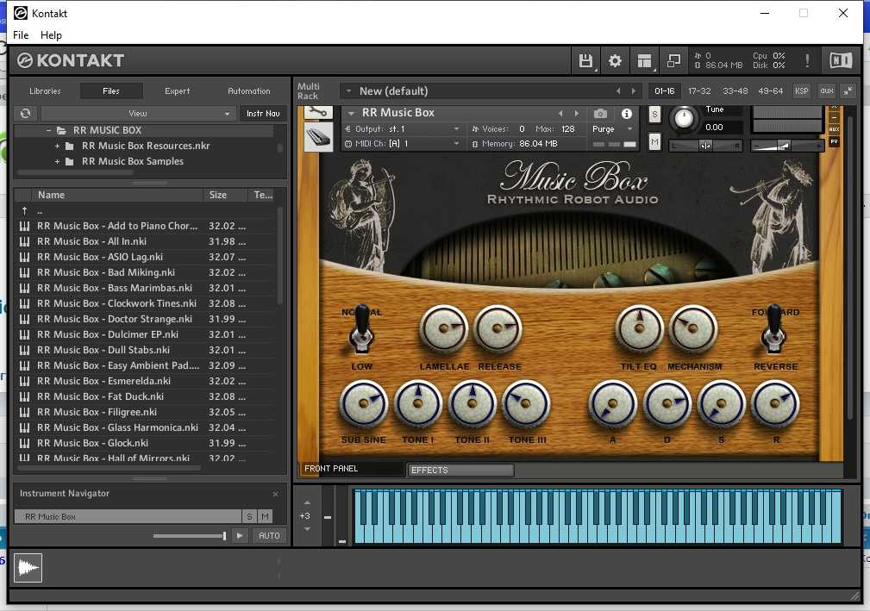Shift keyboard octave down arrow
This screenshot has width=870, height=611.
[307, 529]
